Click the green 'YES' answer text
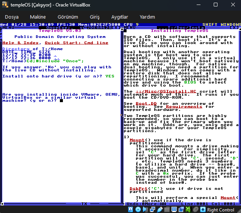 [110, 76]
